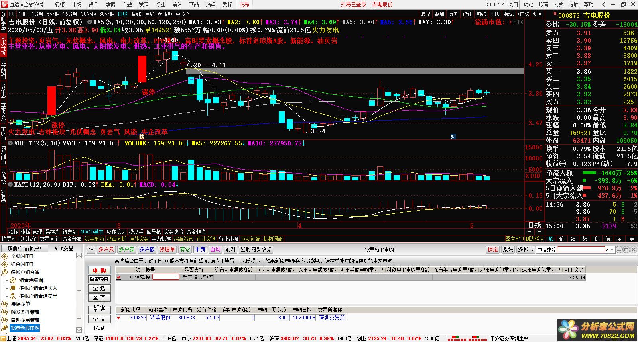Switch to 30分钟 chart period
The height and width of the screenshot is (342, 638).
89,14
